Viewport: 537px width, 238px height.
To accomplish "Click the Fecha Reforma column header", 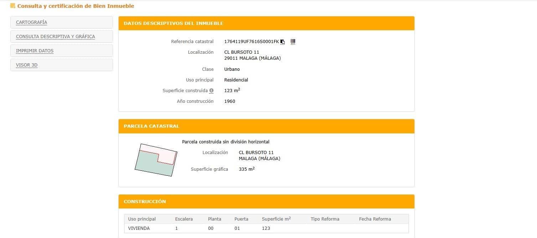I will coord(375,219).
